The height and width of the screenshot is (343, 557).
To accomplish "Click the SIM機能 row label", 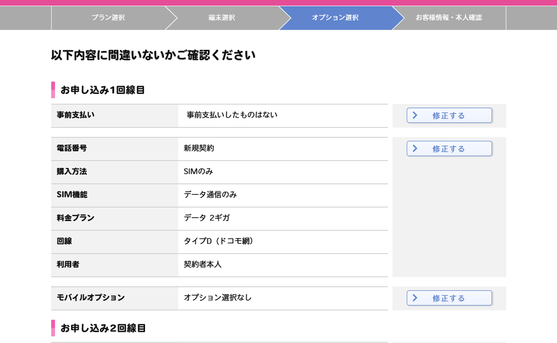I will (72, 195).
